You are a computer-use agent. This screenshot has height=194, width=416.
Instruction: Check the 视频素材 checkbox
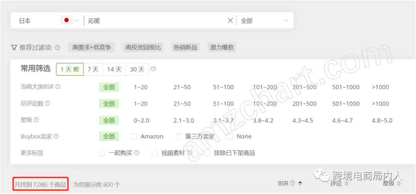coord(154,153)
